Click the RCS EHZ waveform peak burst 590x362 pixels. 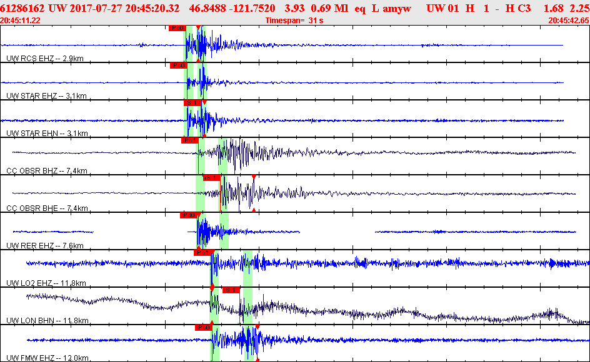pyautogui.click(x=201, y=44)
